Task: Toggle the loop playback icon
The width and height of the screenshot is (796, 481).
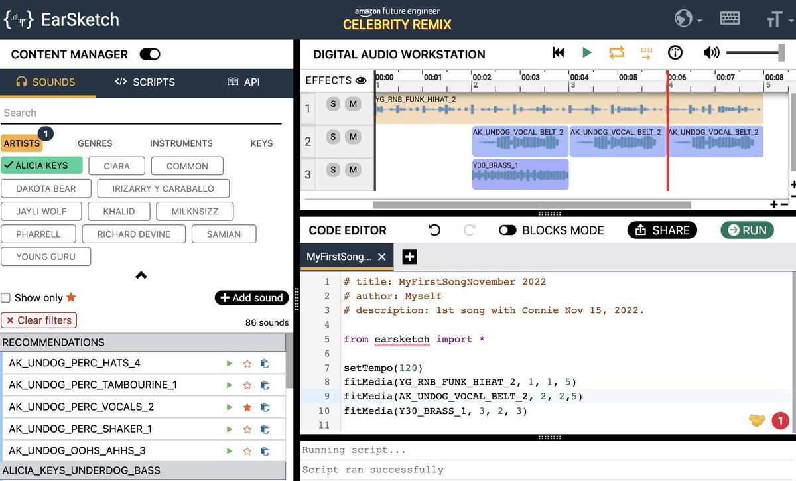Action: tap(616, 52)
